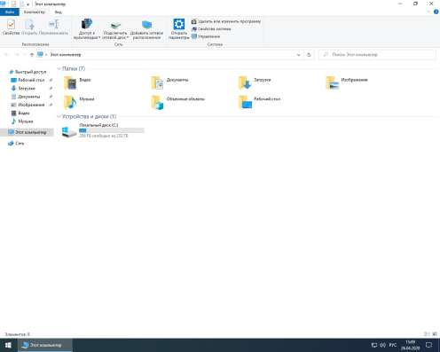Collapse the Устройства и диски (1) group
440x352 pixels.
point(59,116)
